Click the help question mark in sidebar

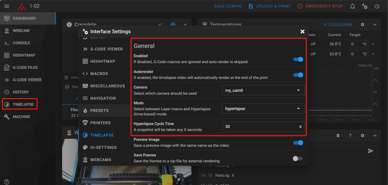point(7,182)
